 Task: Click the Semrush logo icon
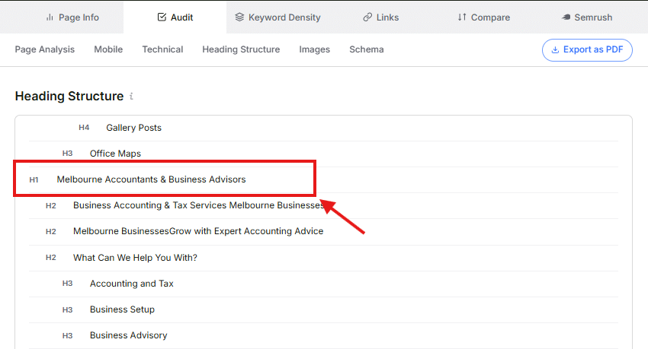[x=566, y=17]
